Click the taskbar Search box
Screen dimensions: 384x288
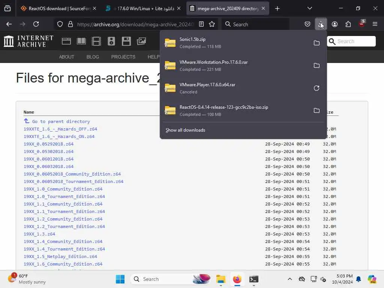171,279
